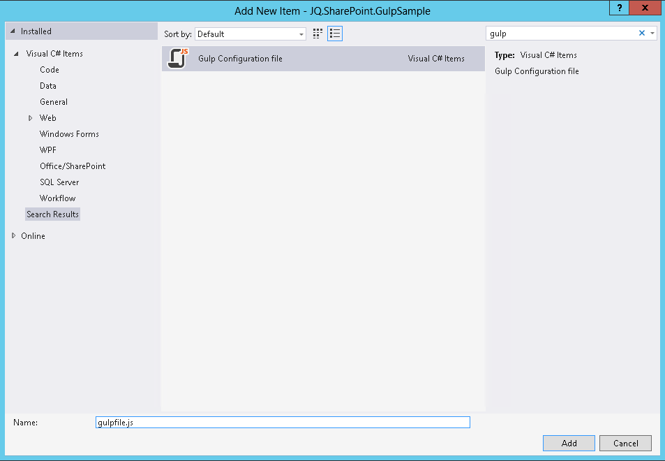Click the Add button

click(569, 443)
